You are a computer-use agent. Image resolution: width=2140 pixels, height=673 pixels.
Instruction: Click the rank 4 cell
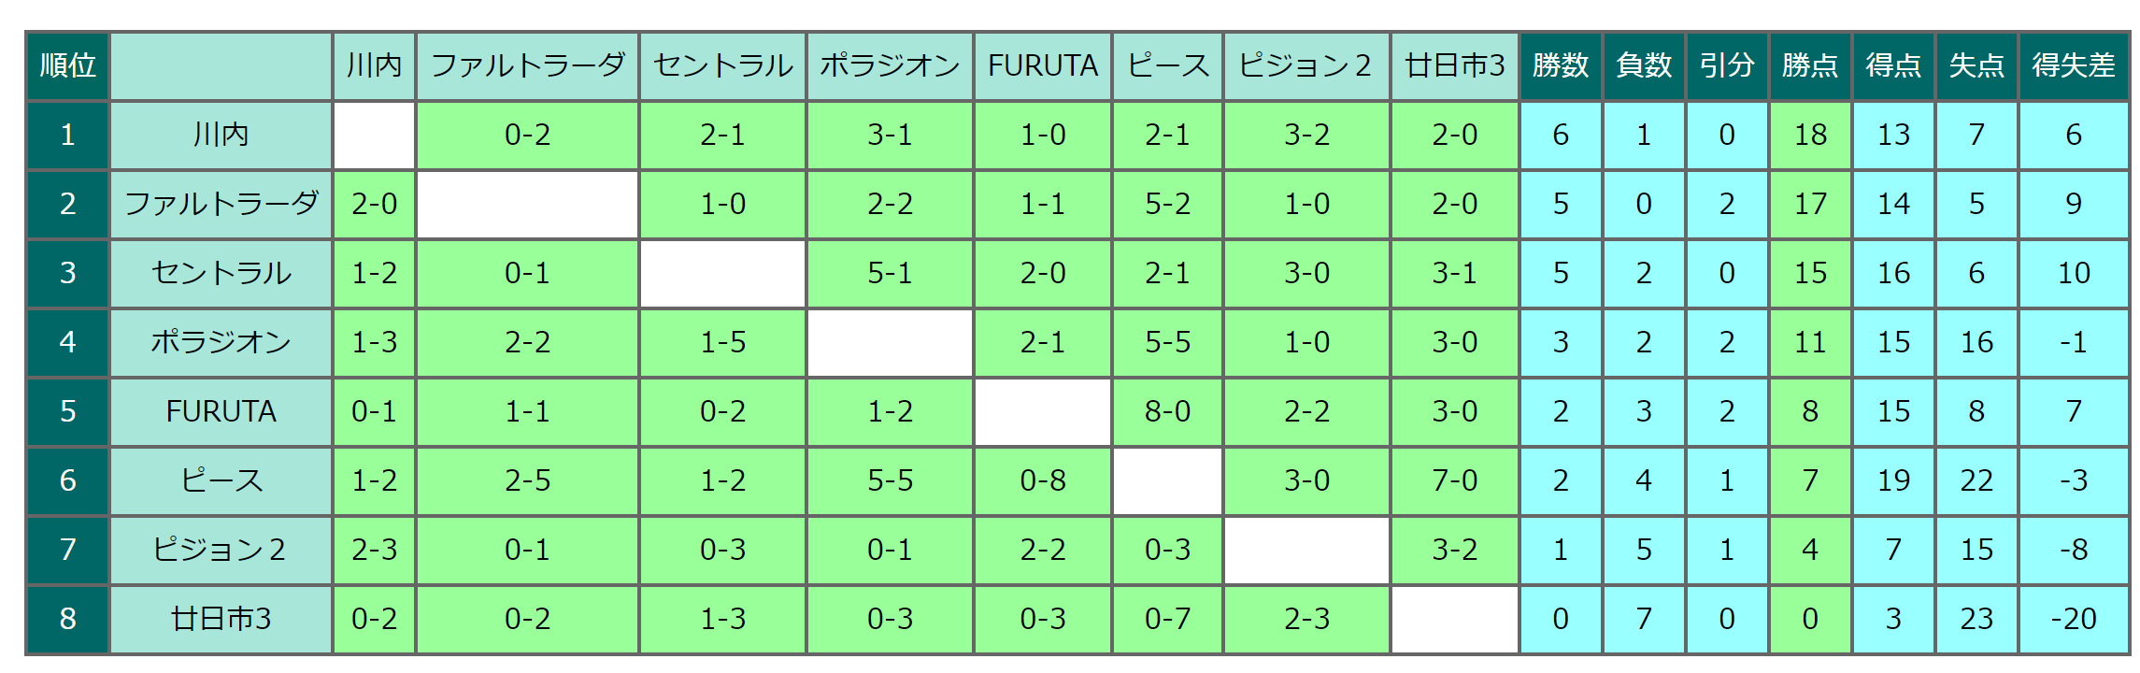click(67, 342)
